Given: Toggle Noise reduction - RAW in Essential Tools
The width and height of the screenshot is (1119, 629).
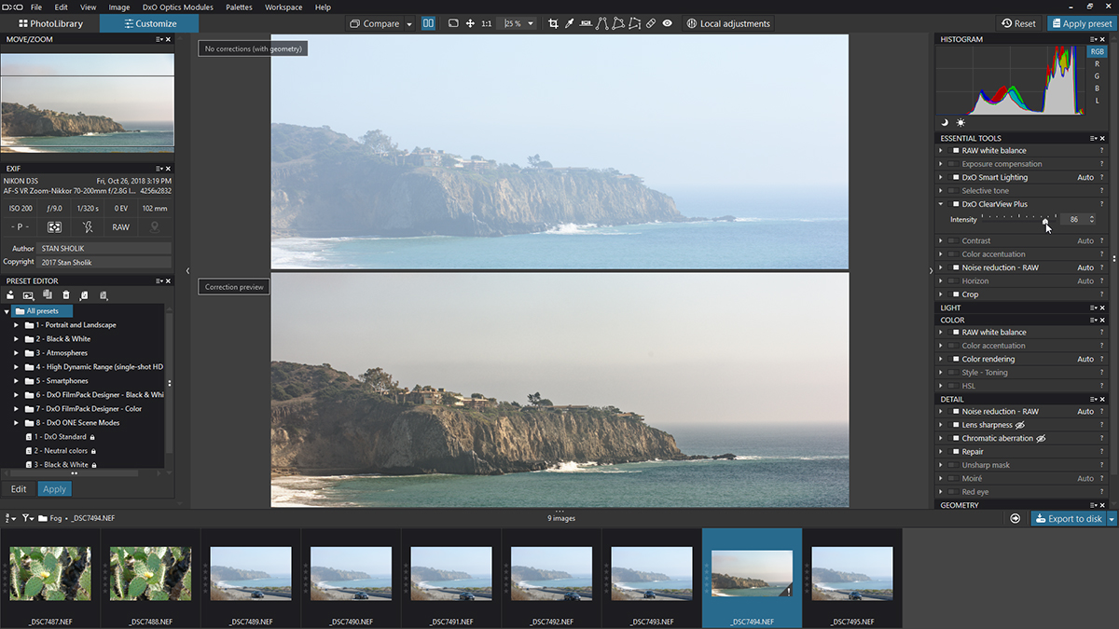Looking at the screenshot, I should coord(954,267).
